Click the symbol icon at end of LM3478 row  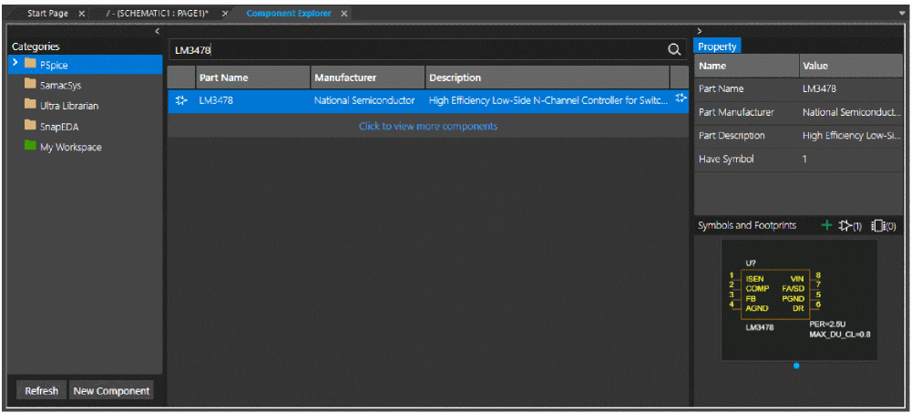[x=681, y=98]
